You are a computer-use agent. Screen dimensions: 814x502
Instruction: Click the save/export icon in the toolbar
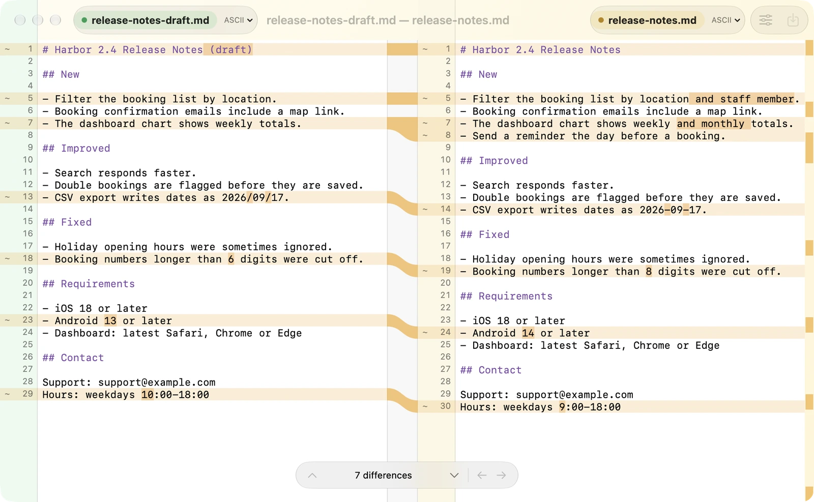point(793,20)
